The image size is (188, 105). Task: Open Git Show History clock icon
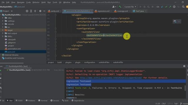[x=174, y=7]
